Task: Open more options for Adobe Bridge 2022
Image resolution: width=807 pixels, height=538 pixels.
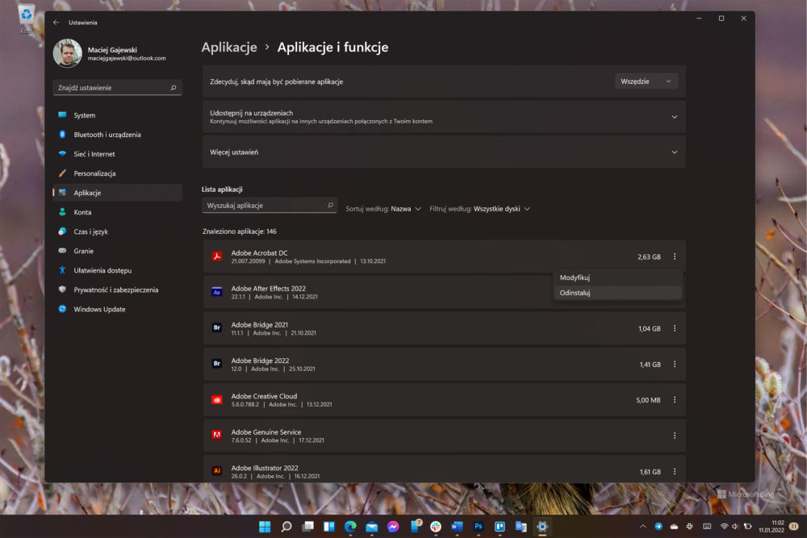Action: coord(674,364)
